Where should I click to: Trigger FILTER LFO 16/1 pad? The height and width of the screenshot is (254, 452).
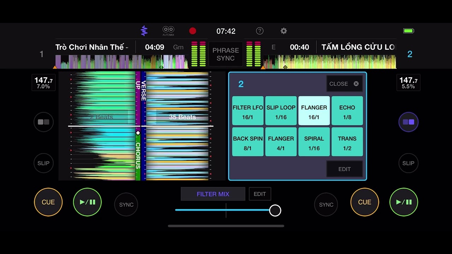click(248, 111)
